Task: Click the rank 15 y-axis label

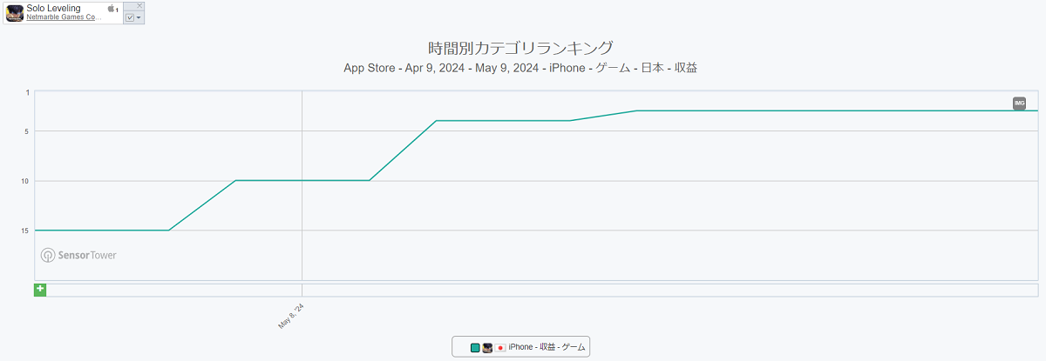Action: (x=26, y=231)
